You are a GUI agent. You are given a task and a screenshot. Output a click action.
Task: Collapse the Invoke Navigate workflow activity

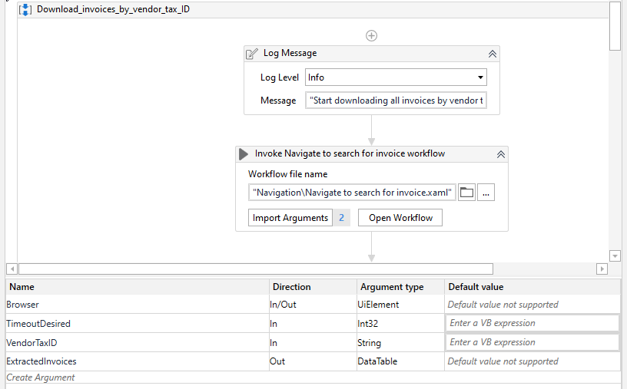point(500,153)
